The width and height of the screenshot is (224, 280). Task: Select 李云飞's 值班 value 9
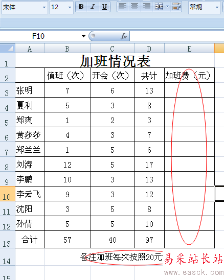(x=68, y=194)
